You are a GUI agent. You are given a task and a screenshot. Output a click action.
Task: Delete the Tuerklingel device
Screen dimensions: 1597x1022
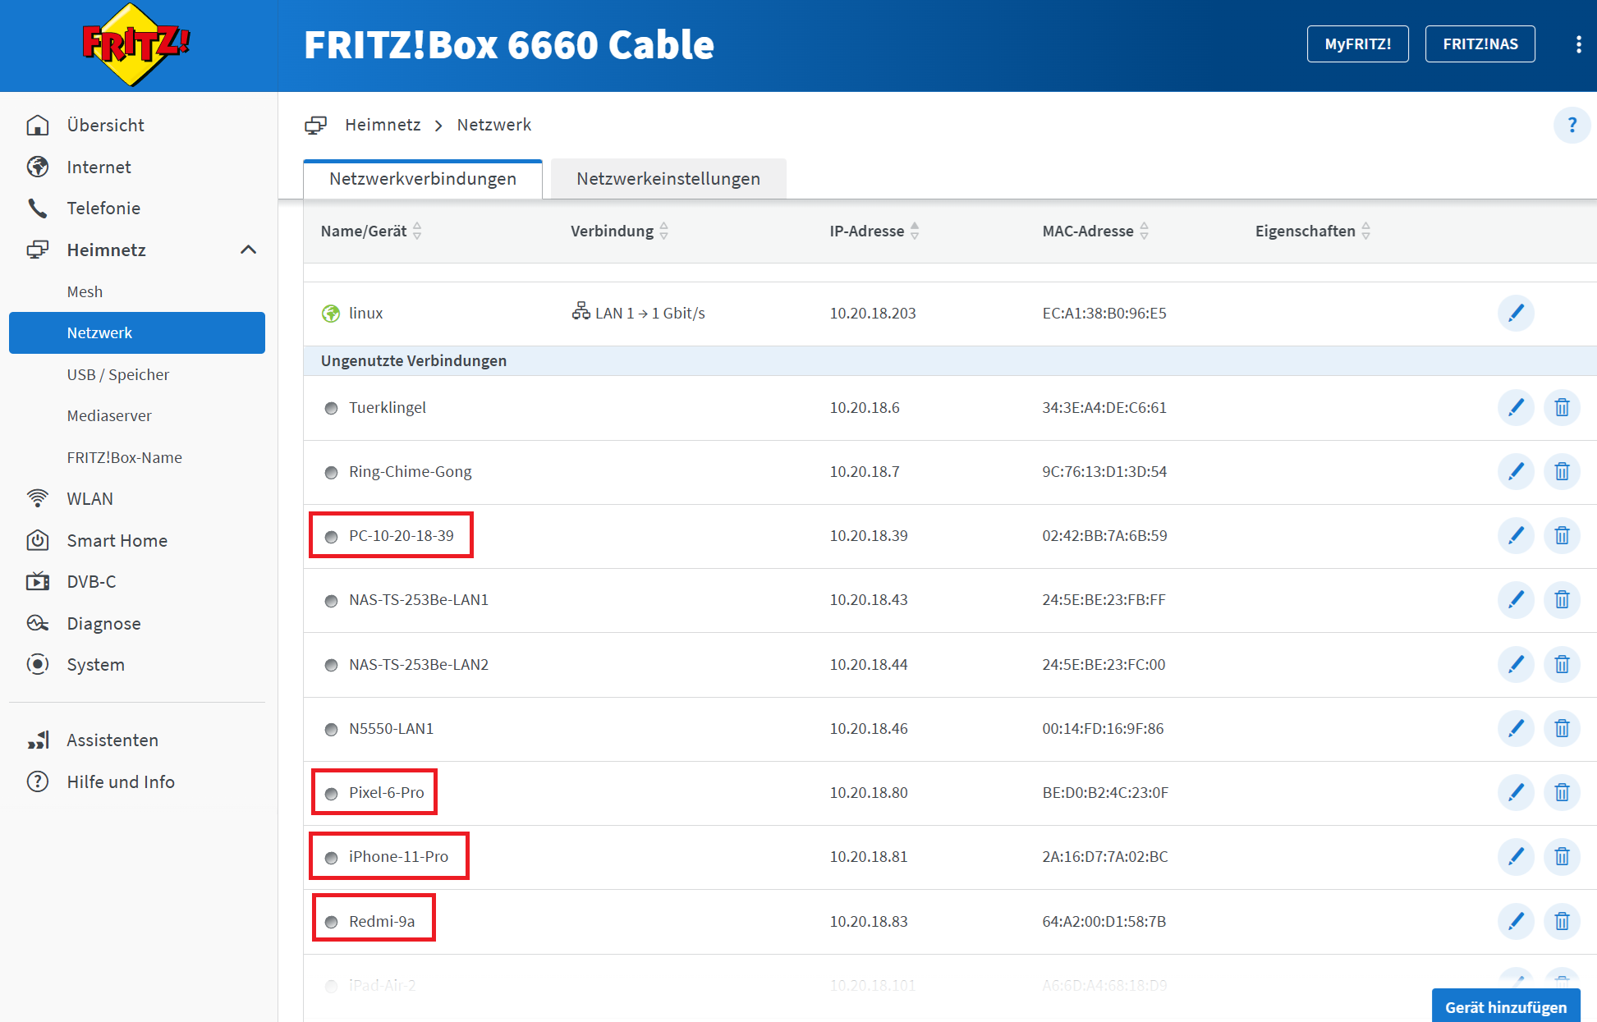point(1562,407)
